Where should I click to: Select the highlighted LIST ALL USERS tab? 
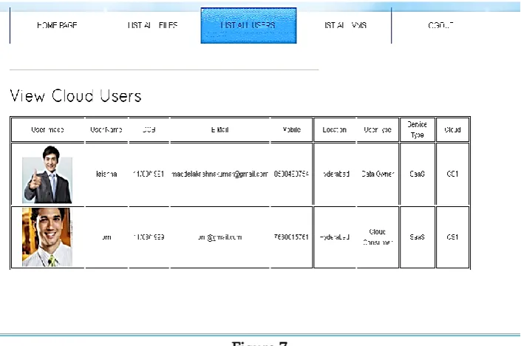click(x=248, y=26)
